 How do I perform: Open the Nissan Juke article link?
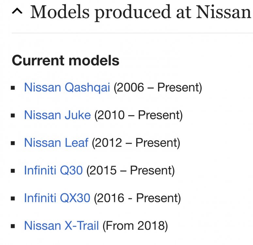[x=57, y=115]
